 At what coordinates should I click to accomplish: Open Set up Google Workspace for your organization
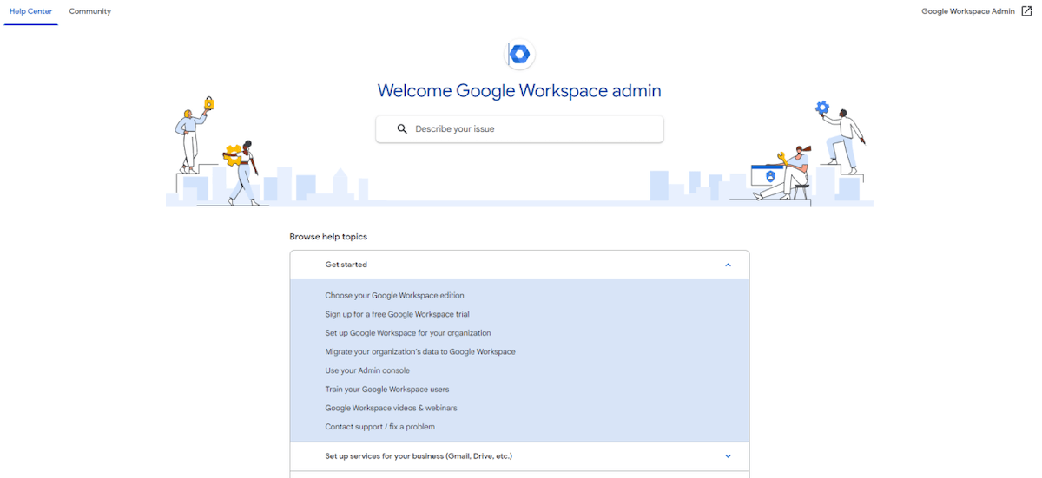[408, 333]
